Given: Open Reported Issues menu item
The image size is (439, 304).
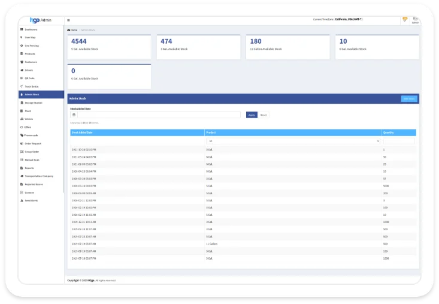Looking at the screenshot, I should click(34, 184).
